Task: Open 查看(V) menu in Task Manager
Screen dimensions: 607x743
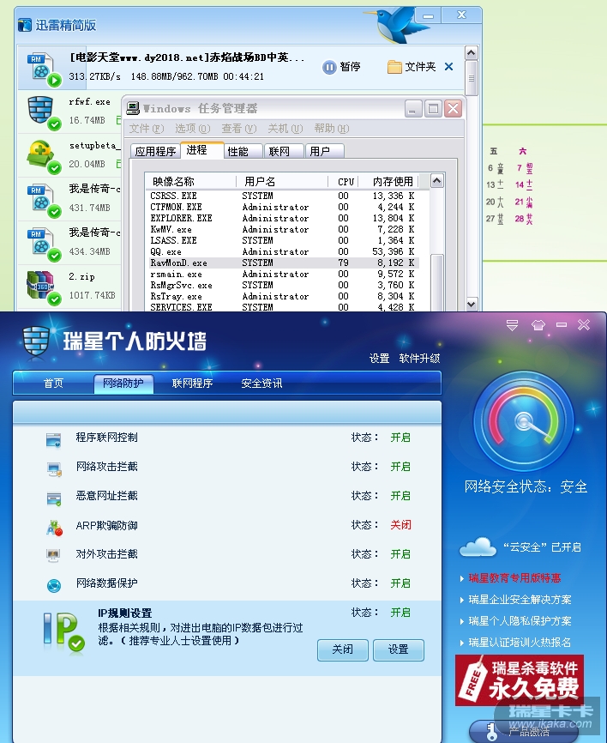Action: coord(238,129)
